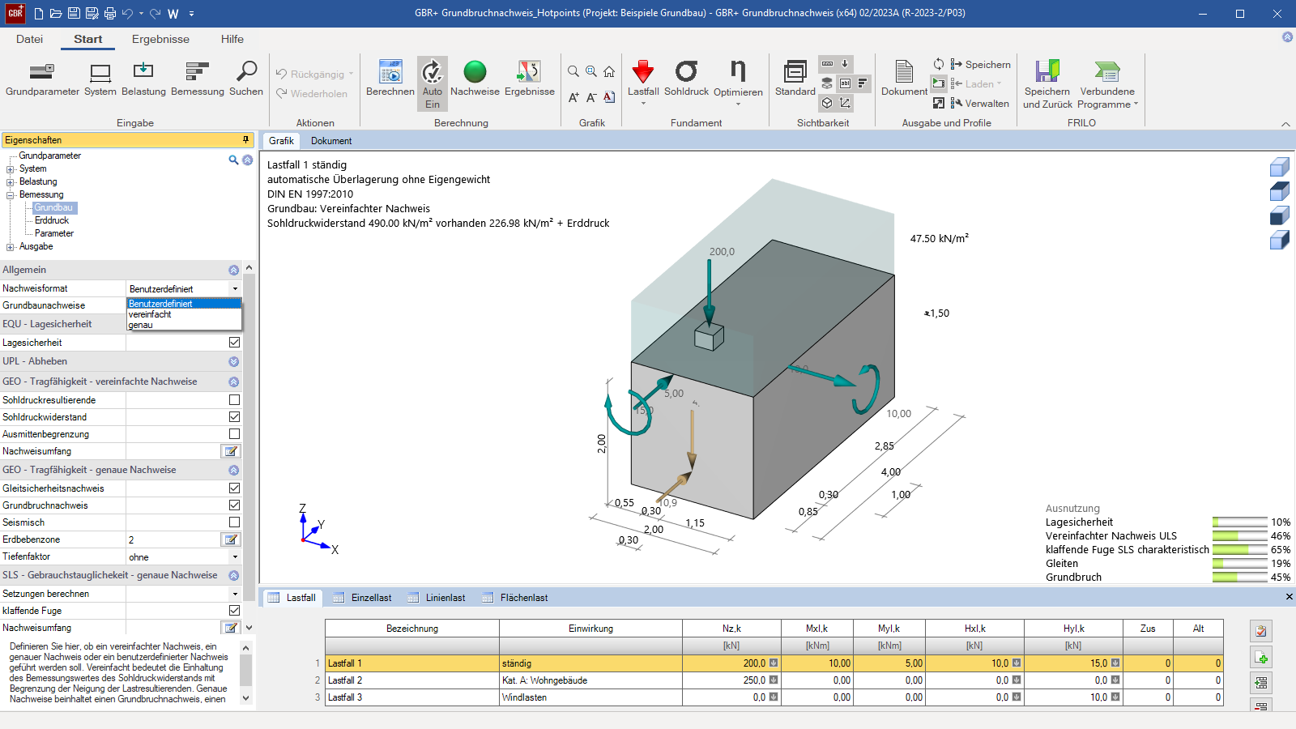1296x729 pixels.
Task: Open Nachweisumfang edit under vereinfachte Nachweise
Action: click(231, 451)
